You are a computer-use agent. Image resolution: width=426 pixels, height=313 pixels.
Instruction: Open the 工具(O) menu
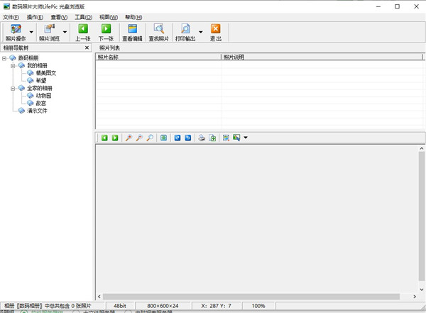tap(83, 17)
